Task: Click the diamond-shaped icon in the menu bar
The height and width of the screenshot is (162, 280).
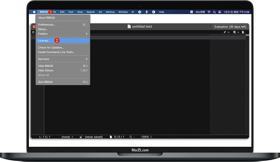Action: point(140,12)
